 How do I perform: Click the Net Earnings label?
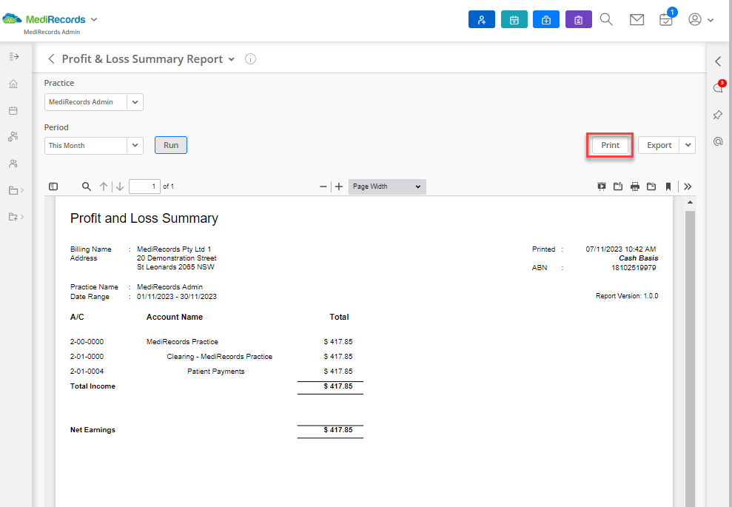(93, 430)
